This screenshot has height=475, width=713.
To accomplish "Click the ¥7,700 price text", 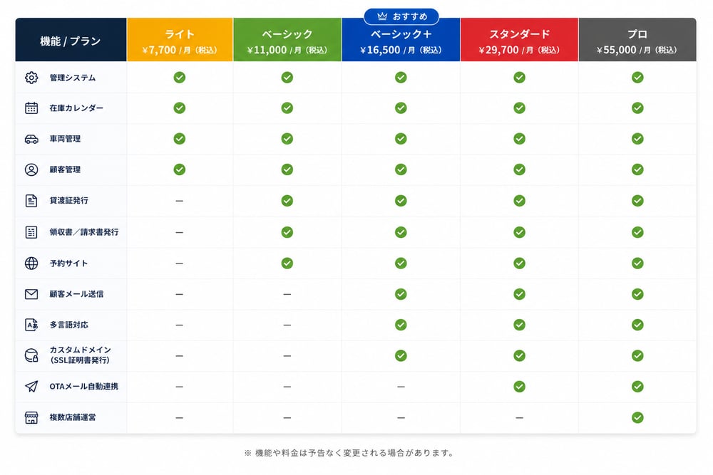I will tap(159, 50).
